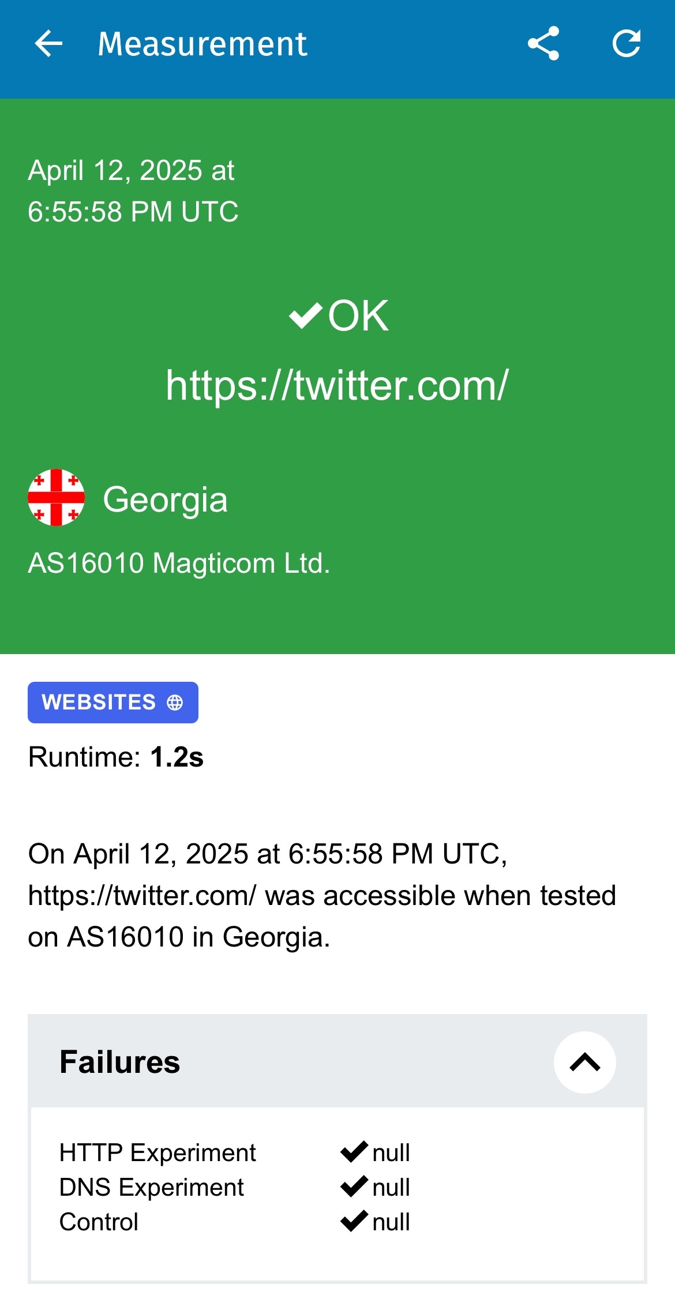Screen dimensions: 675x1303
Task: Click the Measurement title text
Action: click(202, 44)
